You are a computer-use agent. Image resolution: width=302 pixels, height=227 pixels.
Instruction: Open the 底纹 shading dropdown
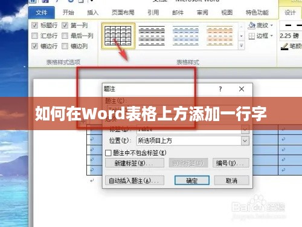(x=272, y=25)
